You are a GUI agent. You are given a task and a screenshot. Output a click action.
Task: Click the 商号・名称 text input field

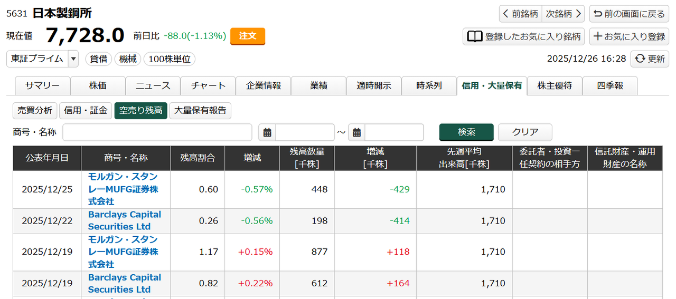[157, 132]
